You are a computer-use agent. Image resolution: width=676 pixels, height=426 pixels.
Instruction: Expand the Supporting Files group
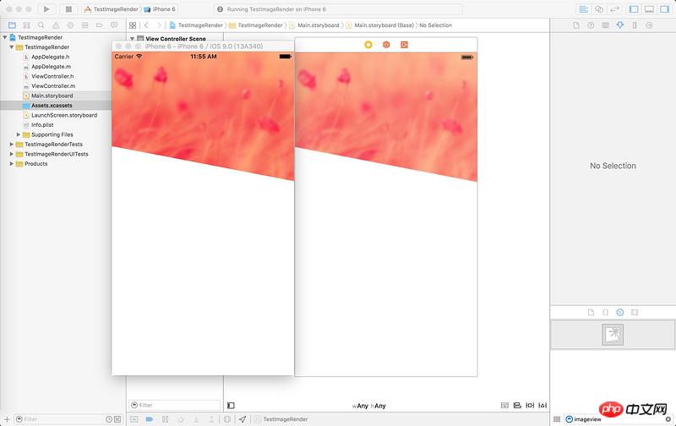tap(19, 134)
